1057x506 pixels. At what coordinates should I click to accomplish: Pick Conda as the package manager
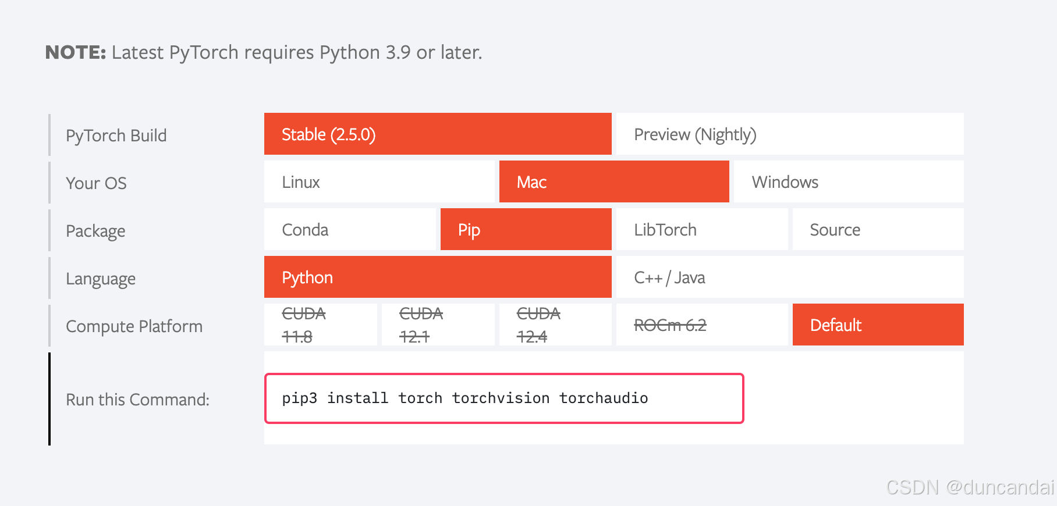click(350, 229)
